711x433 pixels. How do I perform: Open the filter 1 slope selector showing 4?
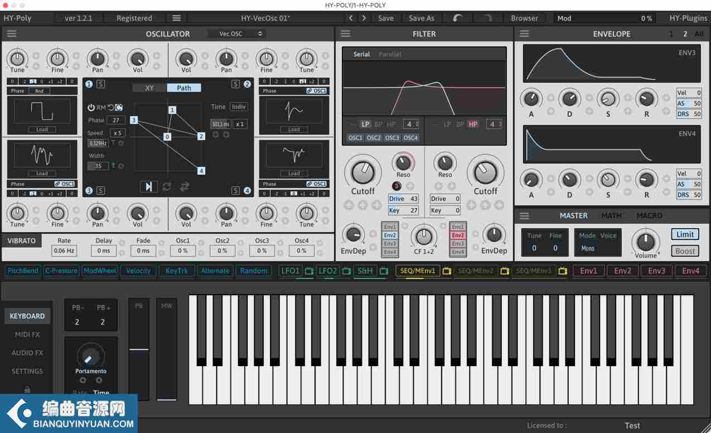point(411,124)
